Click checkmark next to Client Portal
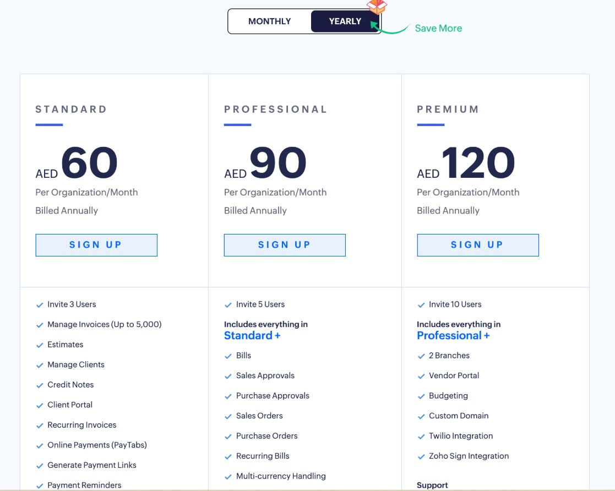Image resolution: width=615 pixels, height=491 pixels. [40, 406]
